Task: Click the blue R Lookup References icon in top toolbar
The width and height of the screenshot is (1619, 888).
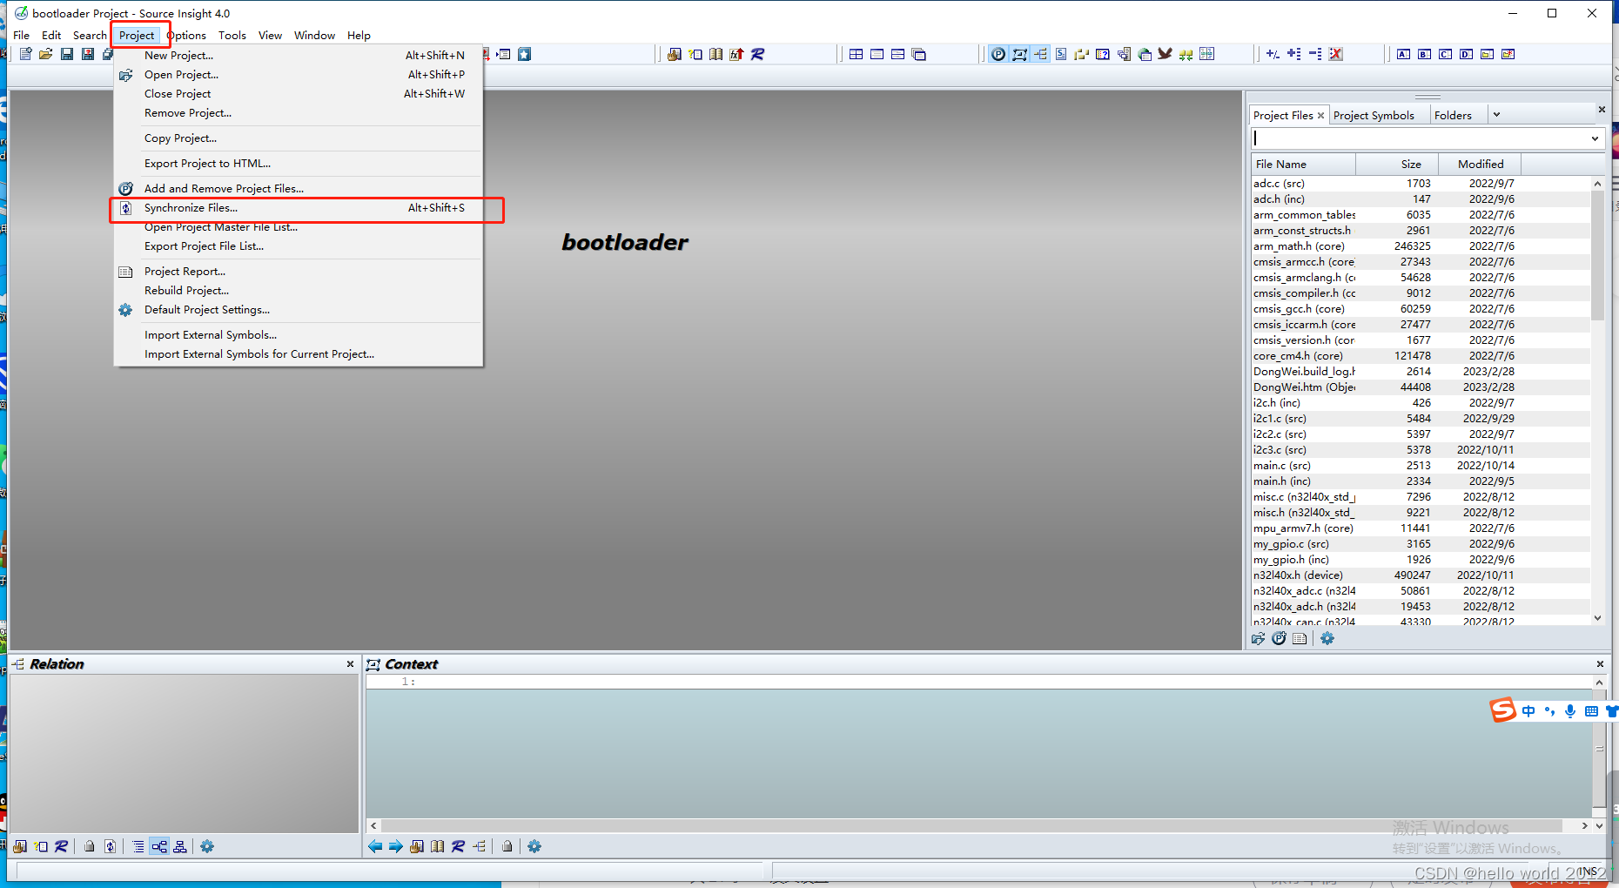Action: 757,54
